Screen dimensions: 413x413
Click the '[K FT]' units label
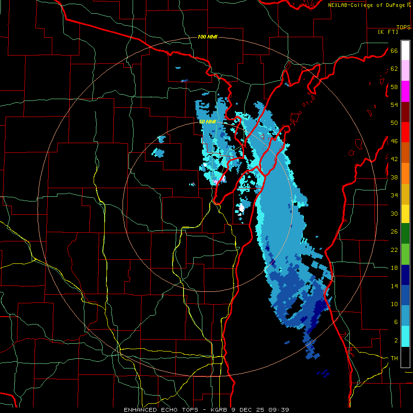388,32
